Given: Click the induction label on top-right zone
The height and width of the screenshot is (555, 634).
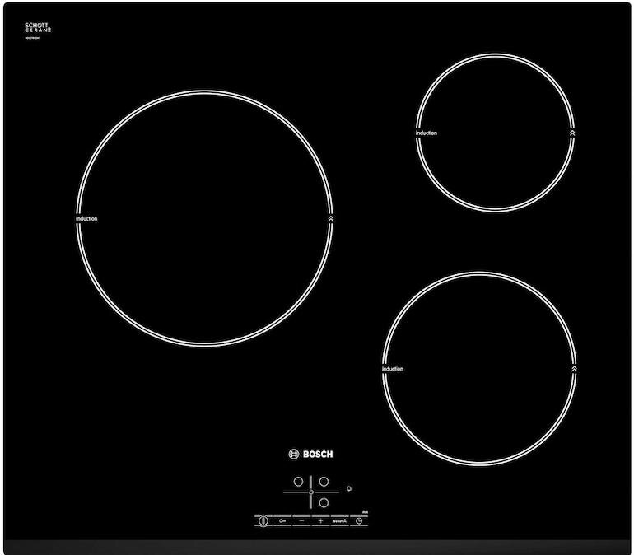Looking at the screenshot, I should 427,133.
